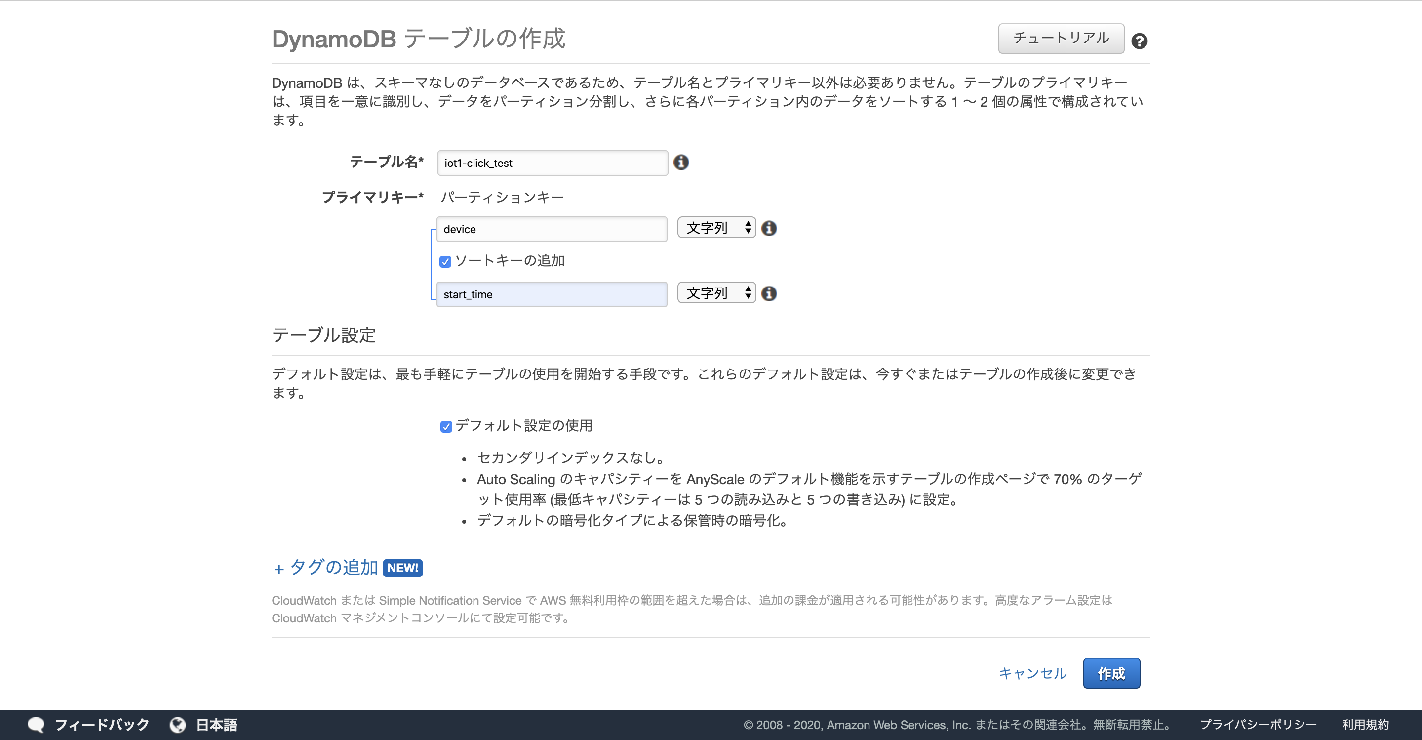Viewport: 1422px width, 740px height.
Task: Click the info icon beside the table name field
Action: pos(682,163)
